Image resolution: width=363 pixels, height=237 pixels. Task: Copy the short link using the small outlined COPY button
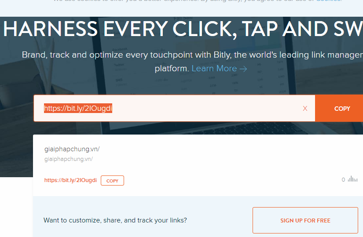point(112,181)
